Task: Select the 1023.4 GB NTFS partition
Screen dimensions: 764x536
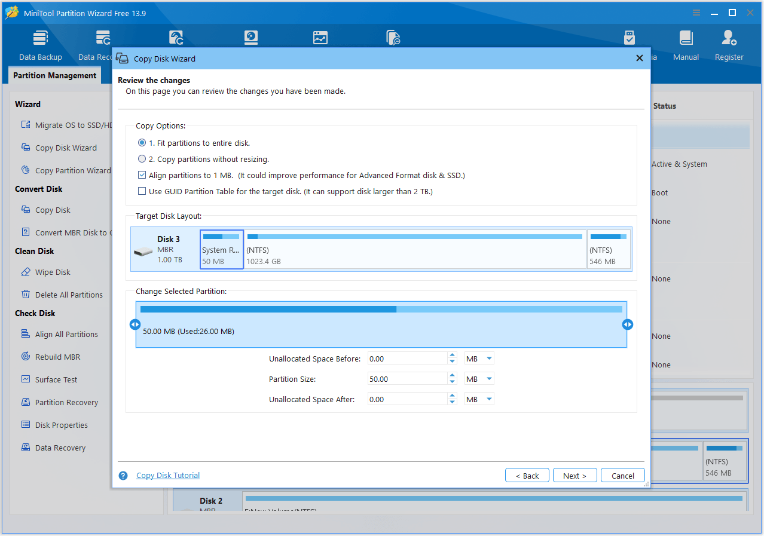Action: 415,249
